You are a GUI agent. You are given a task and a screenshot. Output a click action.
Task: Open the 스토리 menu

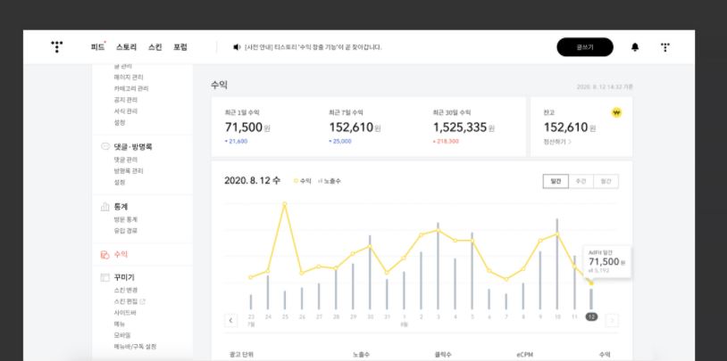(x=127, y=47)
